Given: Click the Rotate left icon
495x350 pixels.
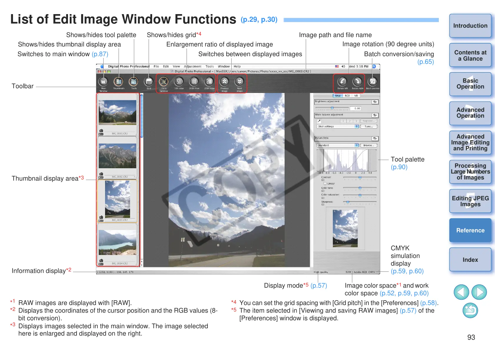Looking at the screenshot, I should [342, 81].
